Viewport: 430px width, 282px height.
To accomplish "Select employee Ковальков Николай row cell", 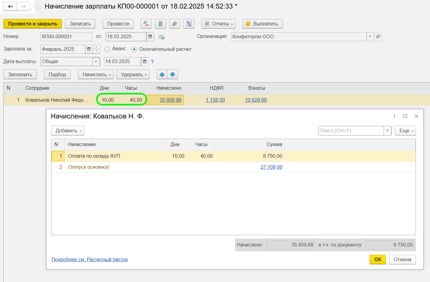I will point(57,100).
